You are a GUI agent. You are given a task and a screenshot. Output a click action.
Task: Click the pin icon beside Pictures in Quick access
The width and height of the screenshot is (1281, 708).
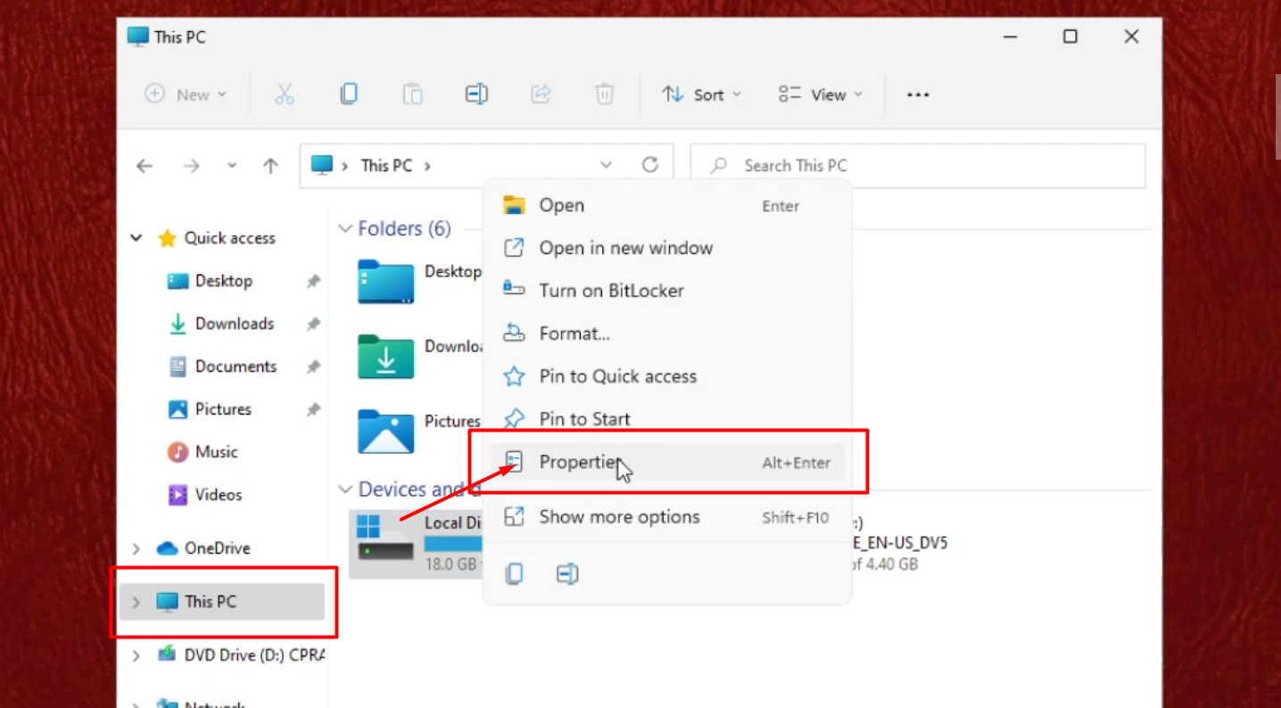pos(313,410)
